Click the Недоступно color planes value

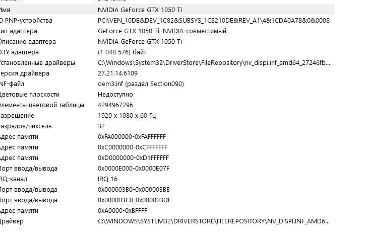click(115, 95)
